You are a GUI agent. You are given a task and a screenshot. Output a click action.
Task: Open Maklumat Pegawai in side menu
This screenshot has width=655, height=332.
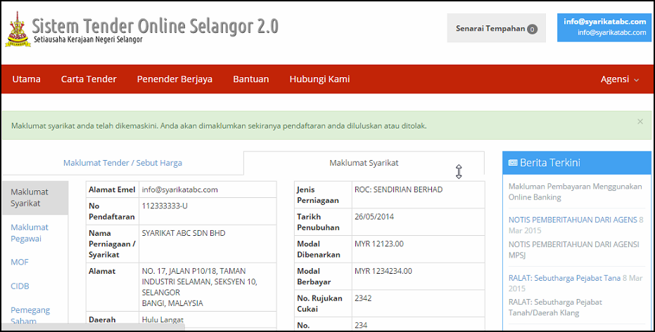(x=30, y=233)
